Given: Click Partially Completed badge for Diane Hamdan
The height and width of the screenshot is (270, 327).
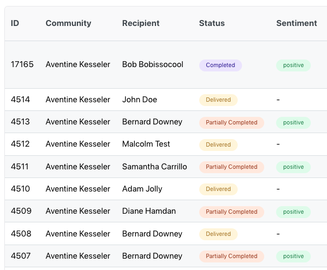Looking at the screenshot, I should click(232, 212).
